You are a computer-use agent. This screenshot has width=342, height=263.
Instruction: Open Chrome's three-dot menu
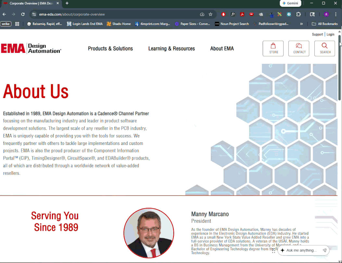tap(336, 14)
